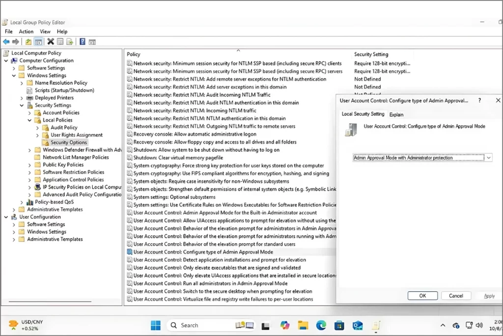
Task: Click the Properties toolbar icon
Action: click(60, 42)
